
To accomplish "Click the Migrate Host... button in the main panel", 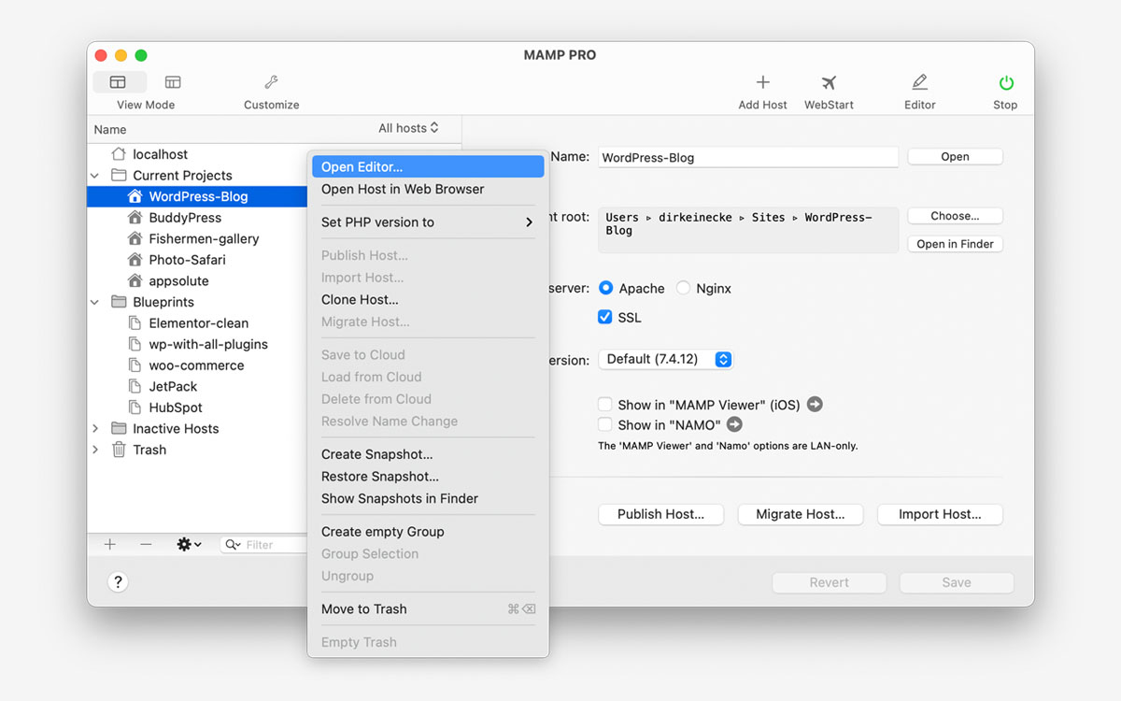I will pyautogui.click(x=800, y=514).
